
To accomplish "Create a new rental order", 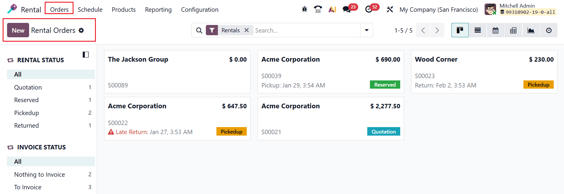I will tap(18, 30).
